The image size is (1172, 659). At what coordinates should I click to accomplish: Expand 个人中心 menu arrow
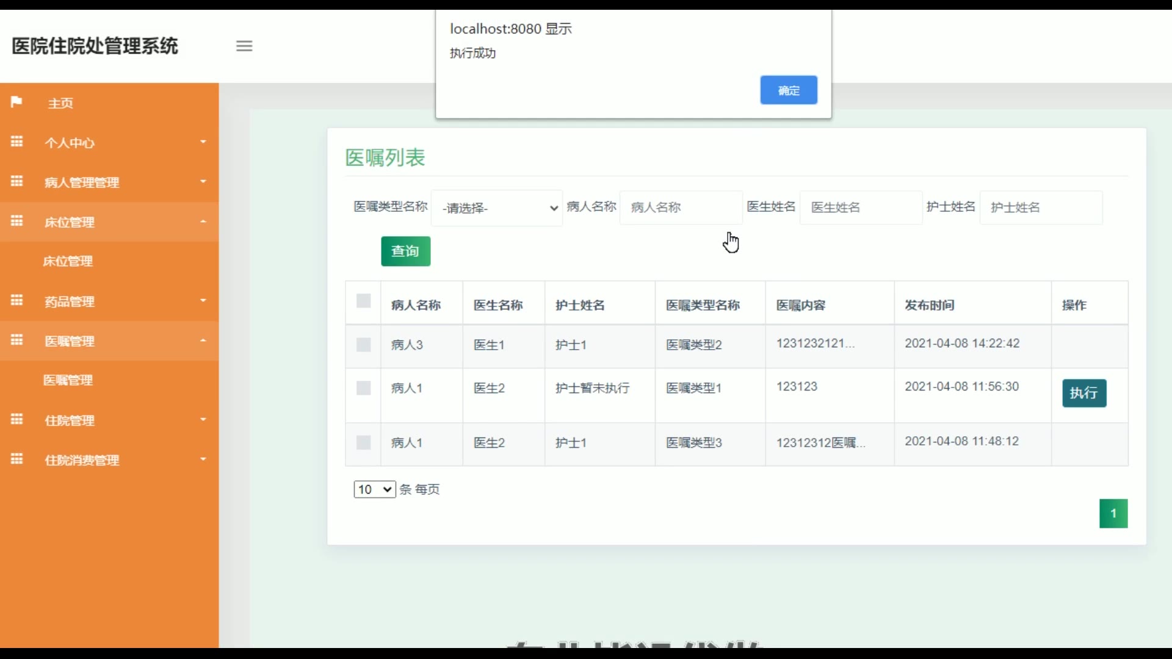203,142
